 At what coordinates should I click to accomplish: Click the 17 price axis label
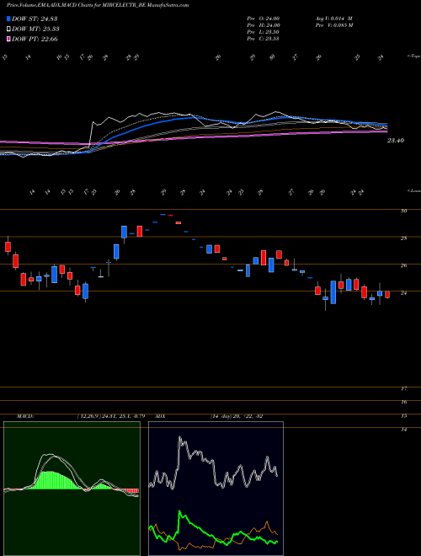[x=403, y=389]
